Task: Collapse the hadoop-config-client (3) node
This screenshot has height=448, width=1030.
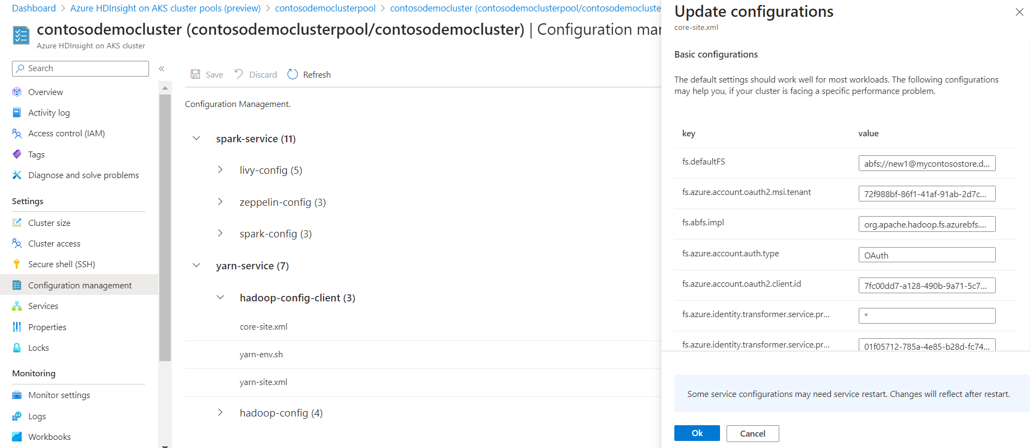Action: [220, 298]
